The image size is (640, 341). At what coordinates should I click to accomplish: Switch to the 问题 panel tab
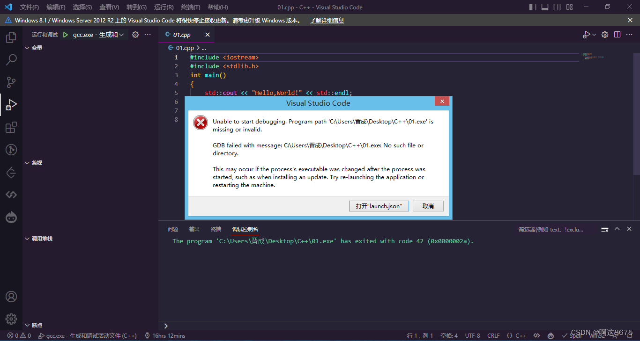tap(173, 229)
